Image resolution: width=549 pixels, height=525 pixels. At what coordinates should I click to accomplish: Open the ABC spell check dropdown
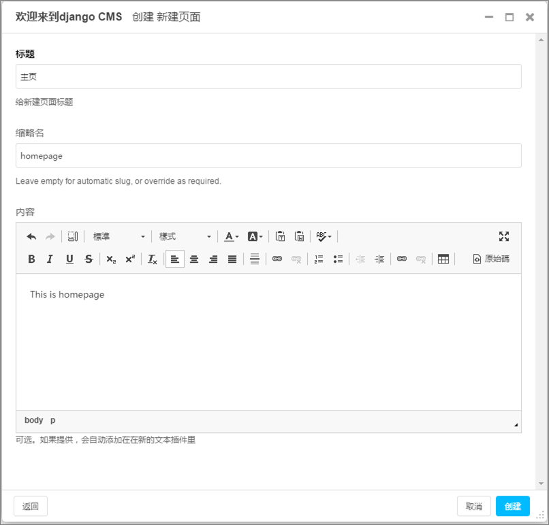pos(324,236)
